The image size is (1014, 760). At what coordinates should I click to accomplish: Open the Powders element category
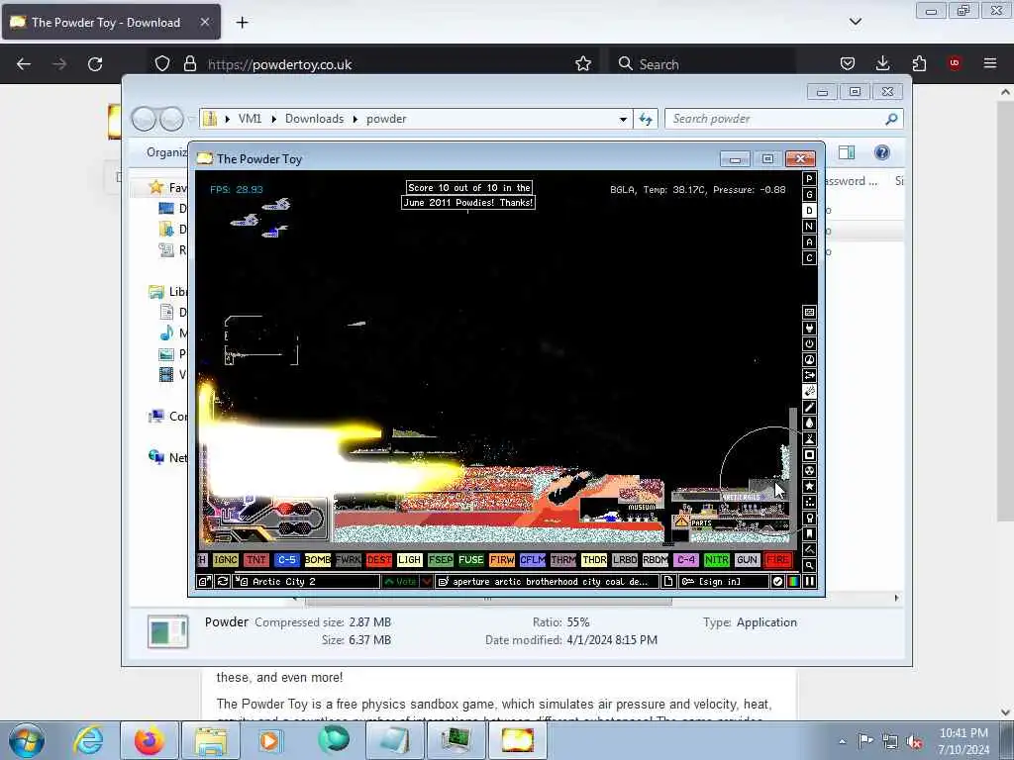point(809,438)
